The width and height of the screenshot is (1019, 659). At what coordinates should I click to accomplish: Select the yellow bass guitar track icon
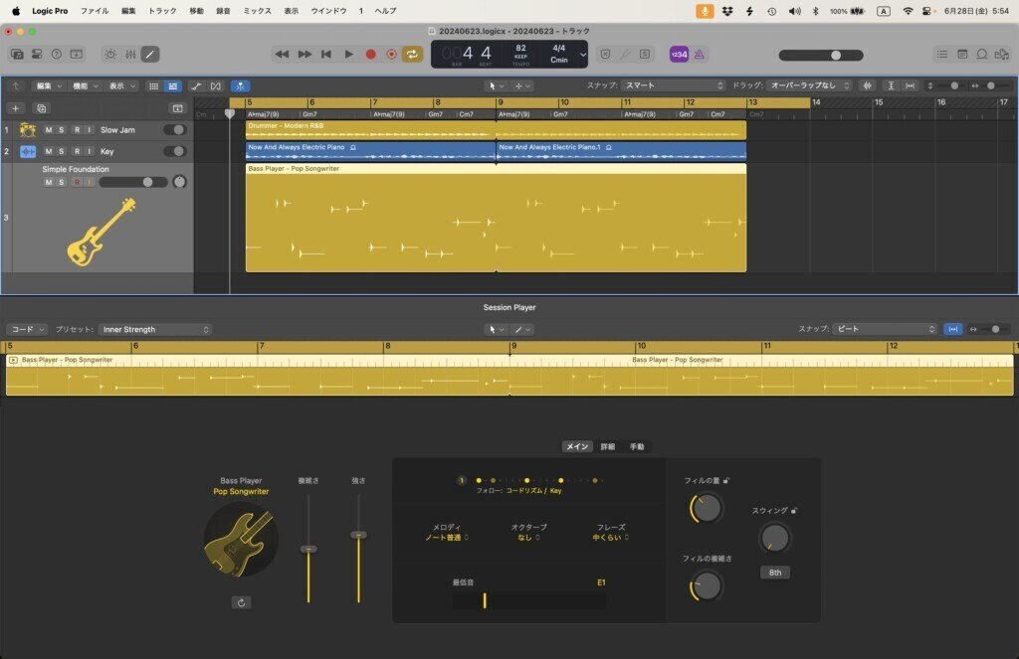pyautogui.click(x=102, y=232)
